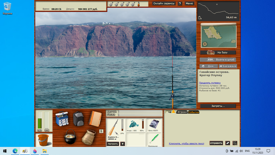Open the Hawaii island map thumbnail
The width and height of the screenshot is (275, 155).
click(219, 36)
